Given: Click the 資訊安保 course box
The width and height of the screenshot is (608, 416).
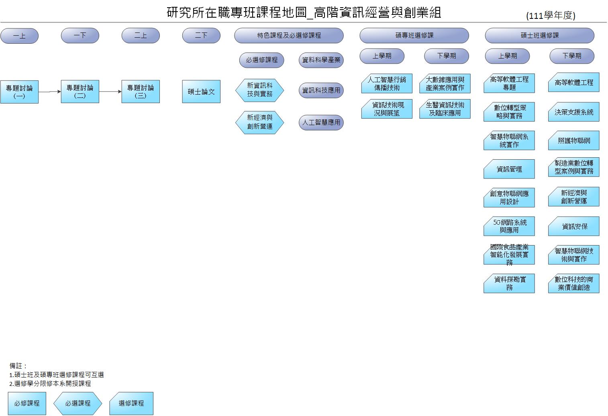Looking at the screenshot, I should pos(573,226).
